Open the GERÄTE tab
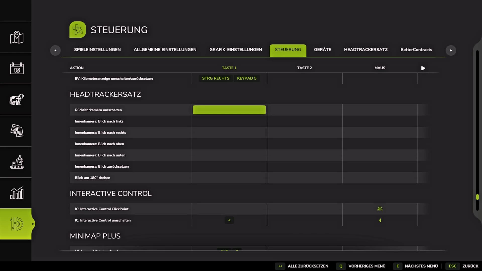This screenshot has width=482, height=271. pos(322,50)
